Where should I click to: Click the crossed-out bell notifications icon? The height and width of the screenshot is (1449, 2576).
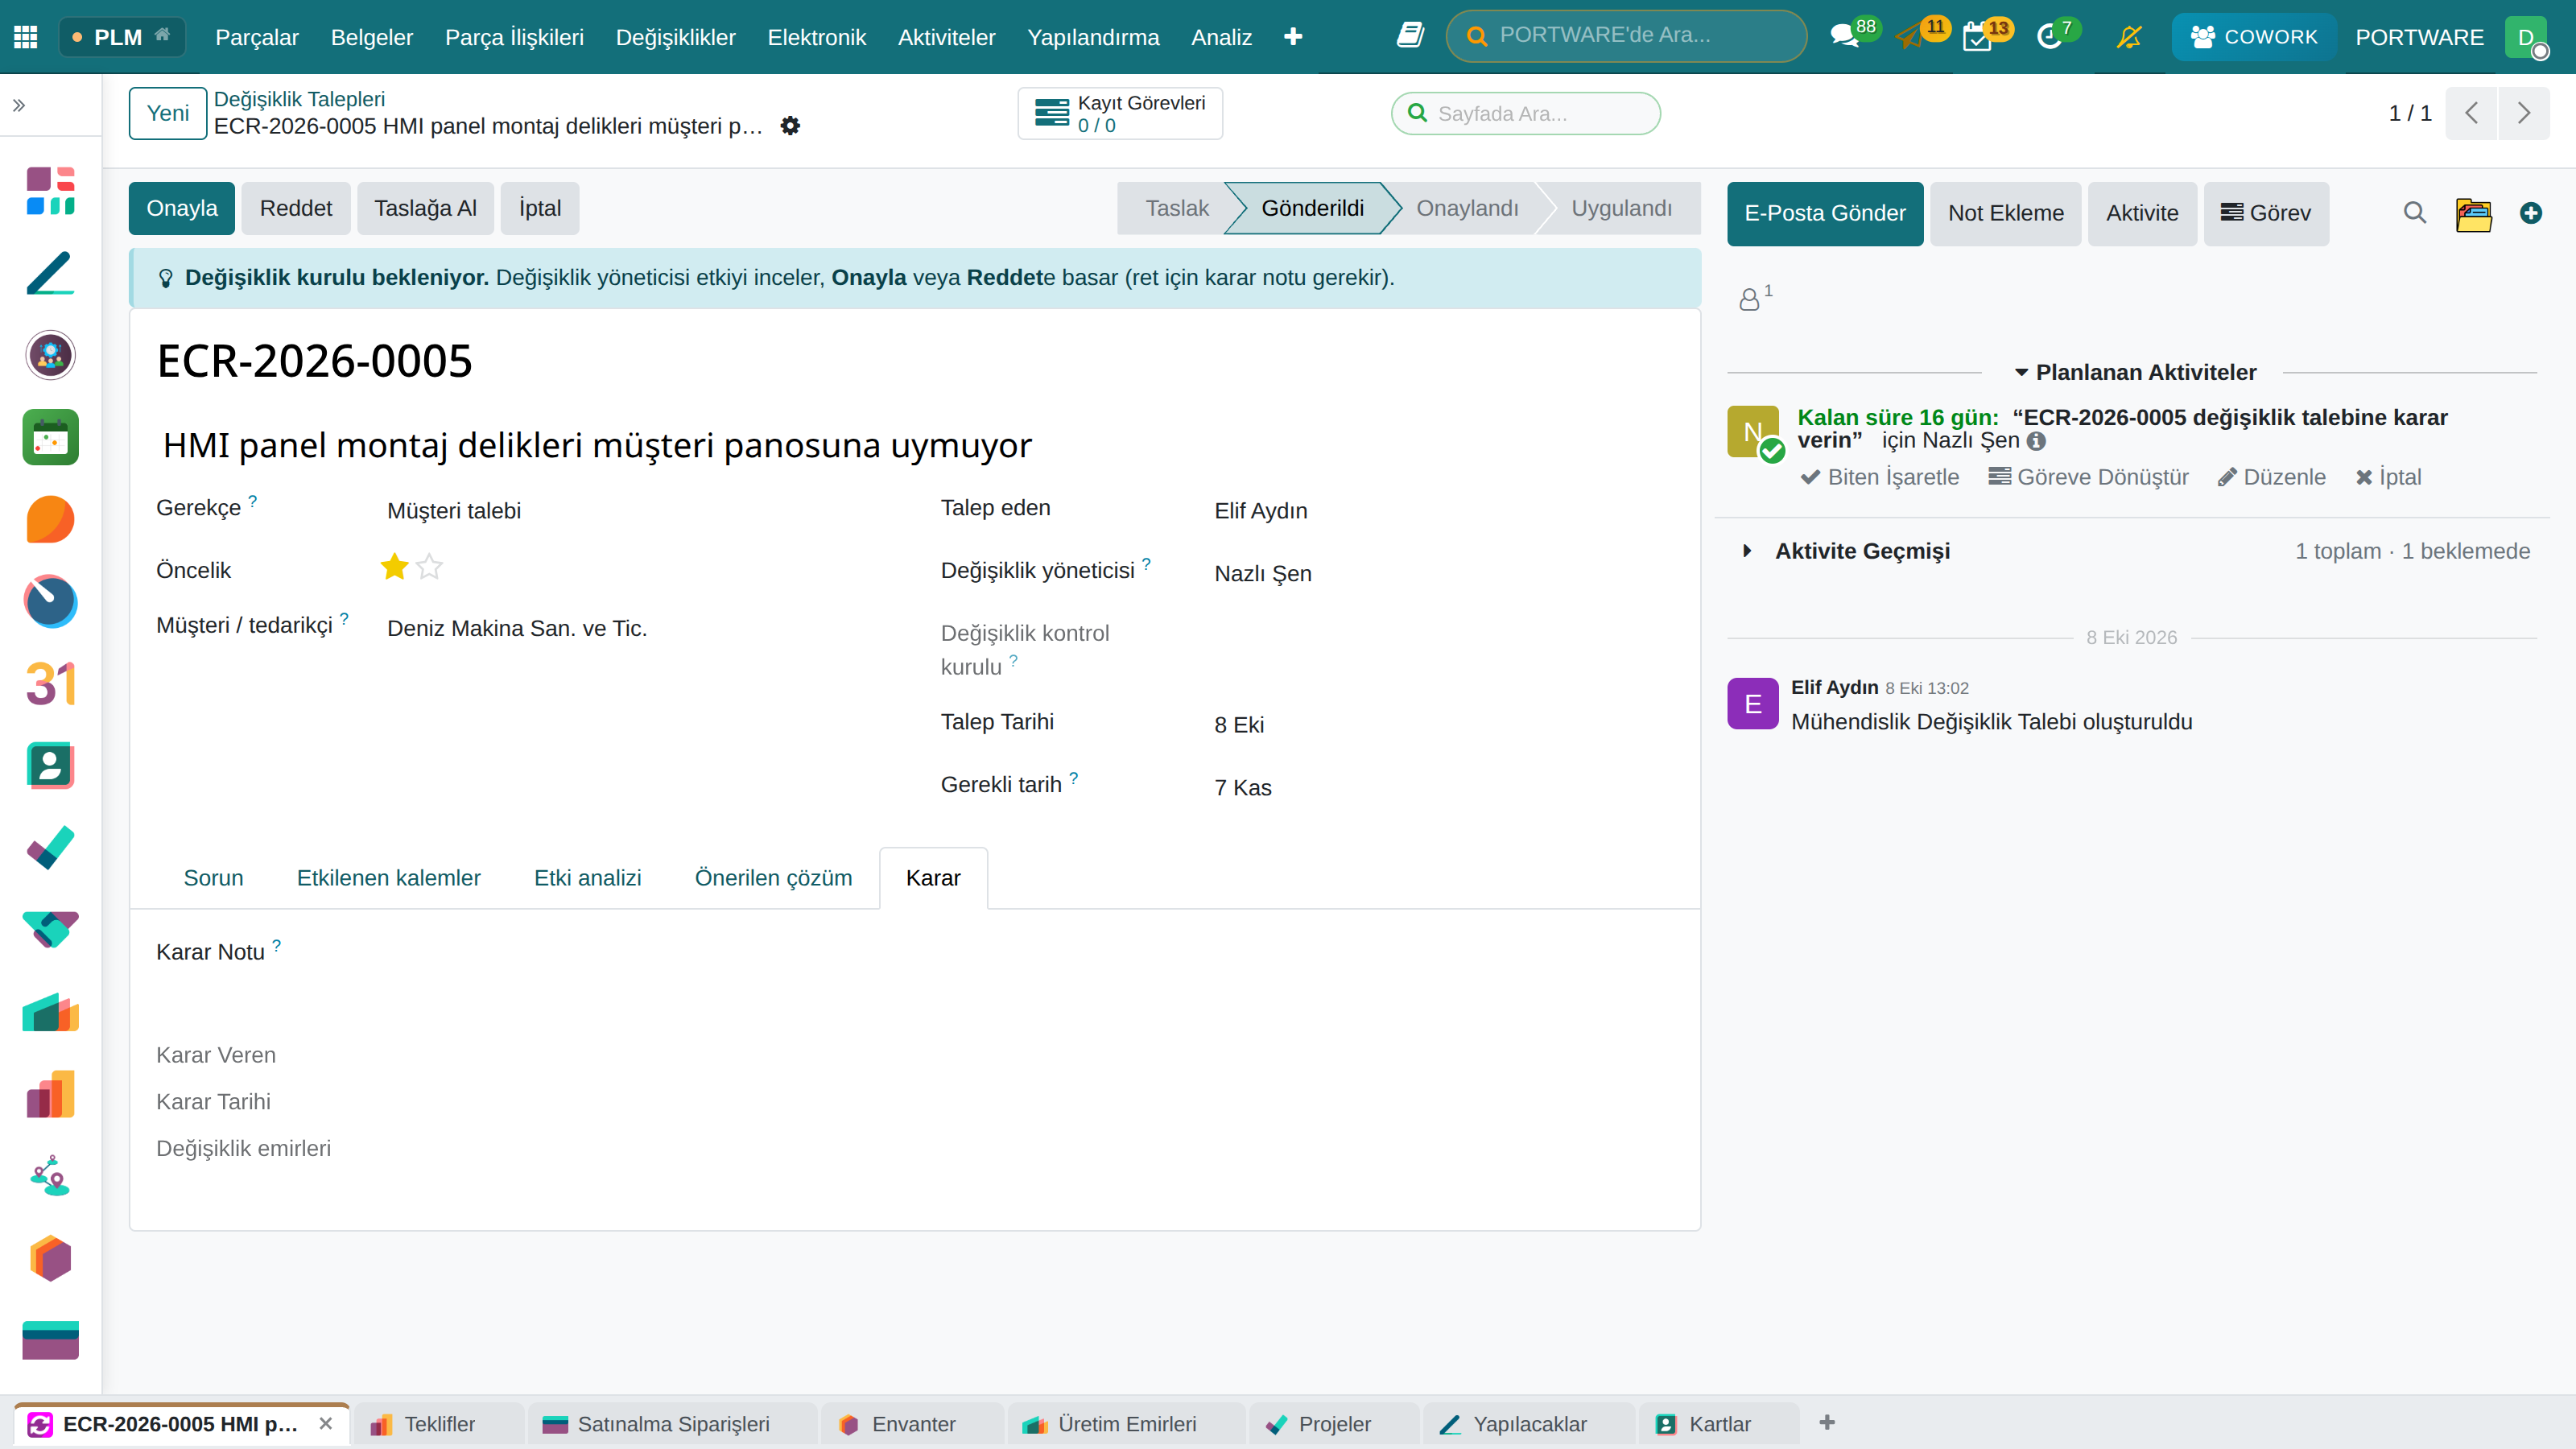click(2129, 37)
